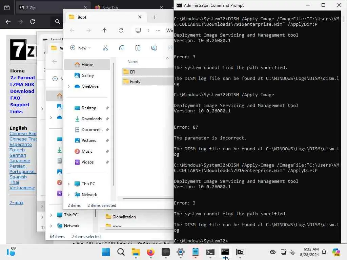This screenshot has width=347, height=260.
Task: Open Gallery in Boot navigation pane
Action: [88, 75]
